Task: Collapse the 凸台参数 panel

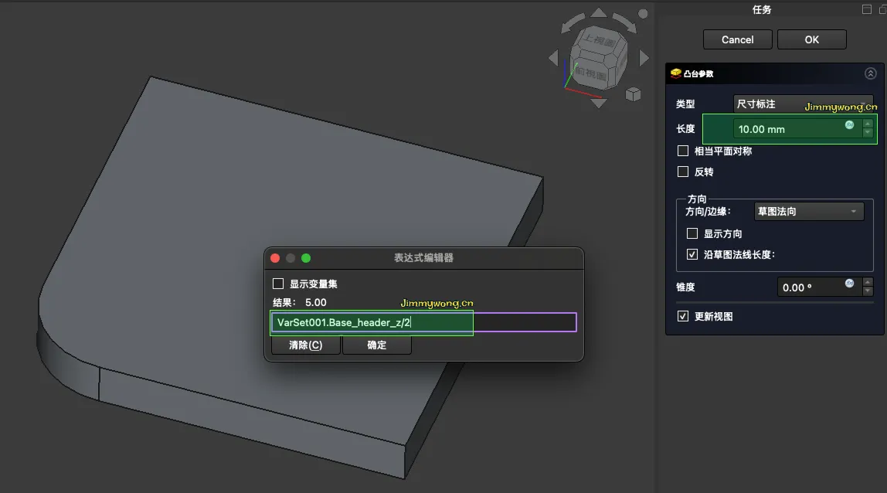Action: (870, 74)
